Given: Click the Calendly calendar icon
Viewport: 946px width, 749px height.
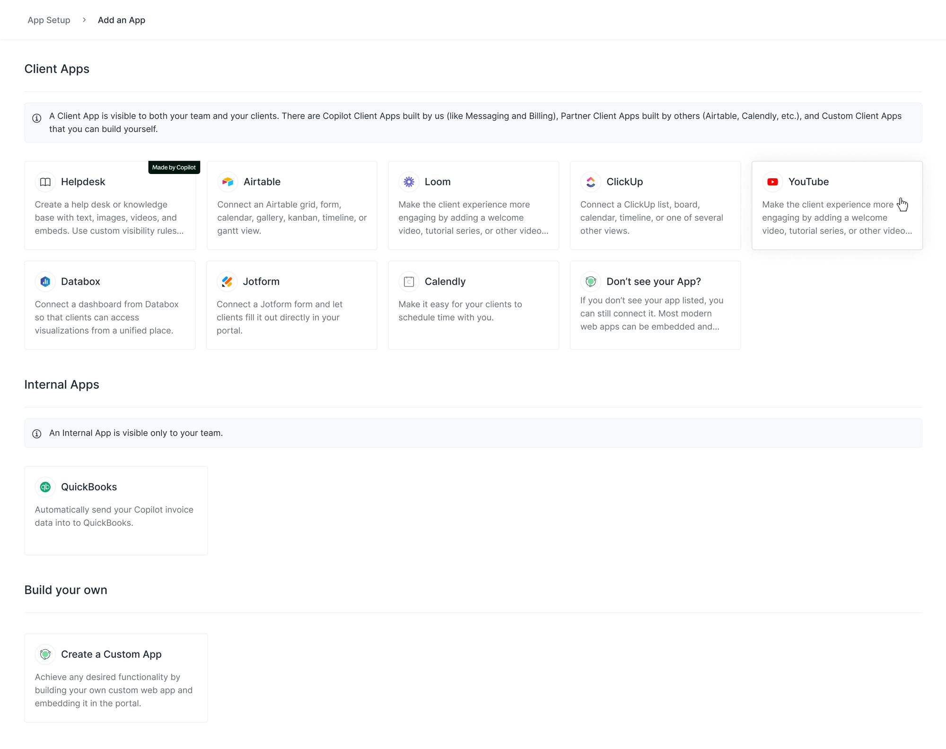Looking at the screenshot, I should [409, 282].
